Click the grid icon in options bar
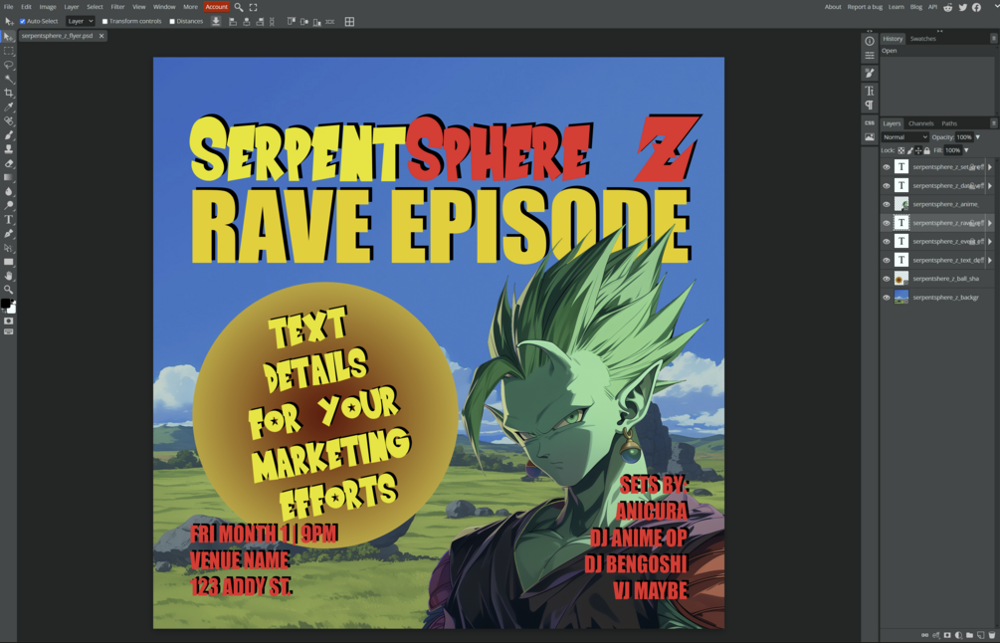Image resolution: width=1000 pixels, height=643 pixels. coord(349,22)
